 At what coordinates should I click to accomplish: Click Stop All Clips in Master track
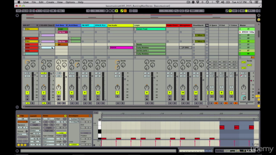pyautogui.click(x=240, y=57)
